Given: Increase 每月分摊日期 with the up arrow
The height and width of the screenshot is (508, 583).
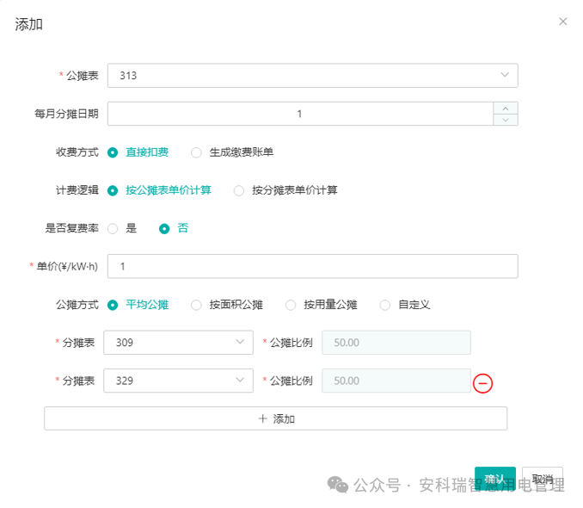Looking at the screenshot, I should (505, 108).
